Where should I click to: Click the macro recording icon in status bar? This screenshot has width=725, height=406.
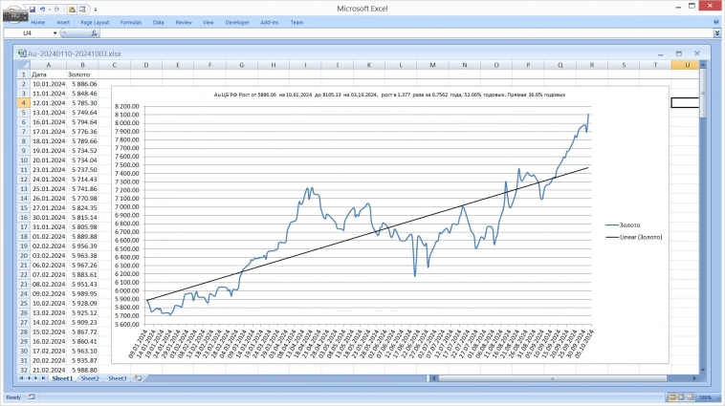tap(32, 396)
